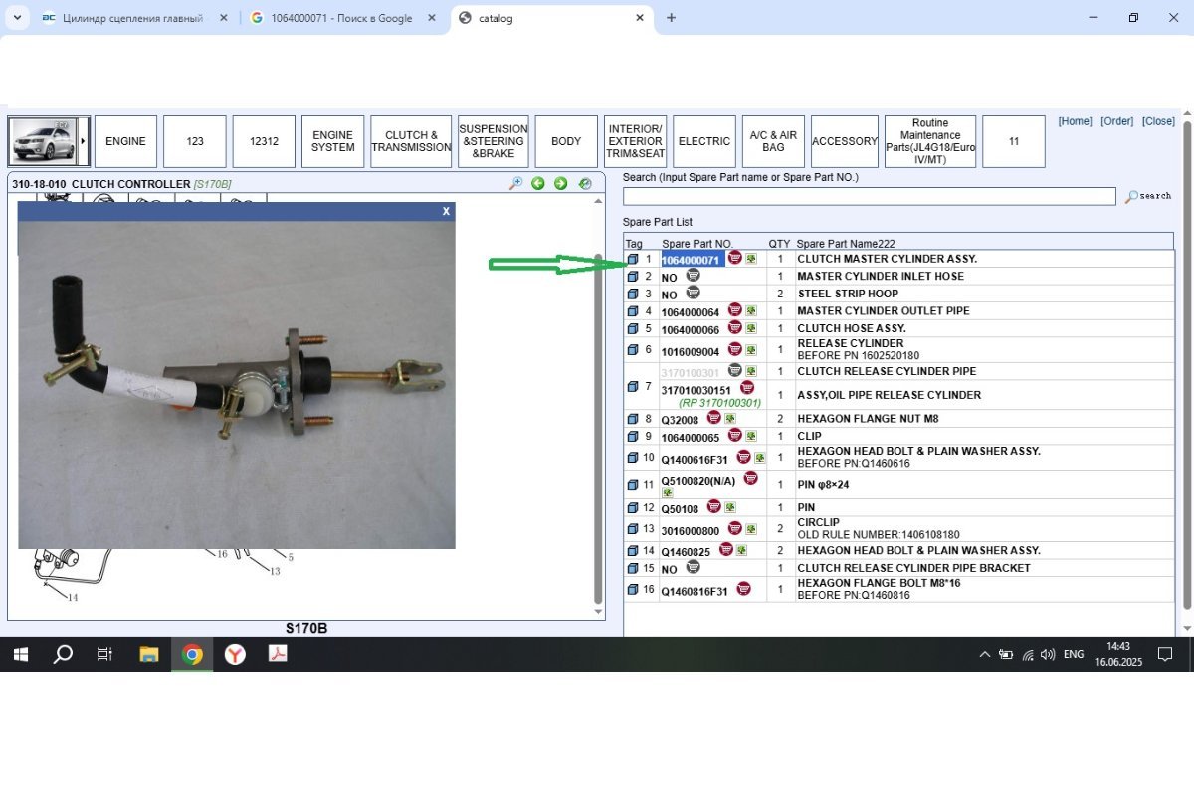Open the ENGINE category
Viewport: 1194px width, 787px height.
[125, 141]
